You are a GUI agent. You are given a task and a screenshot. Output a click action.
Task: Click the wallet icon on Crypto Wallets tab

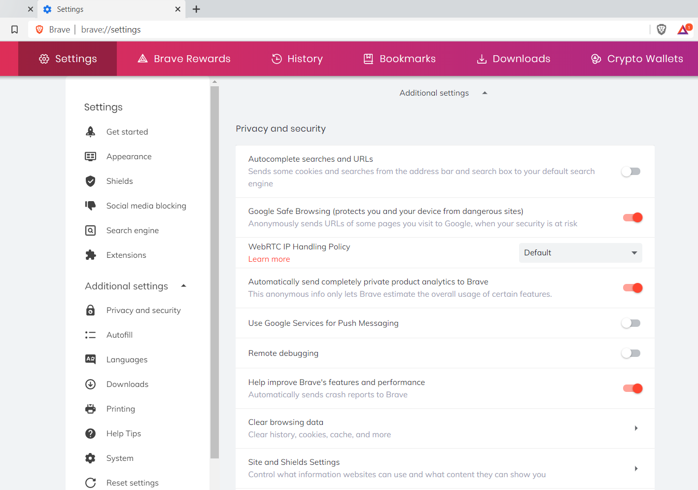point(596,59)
